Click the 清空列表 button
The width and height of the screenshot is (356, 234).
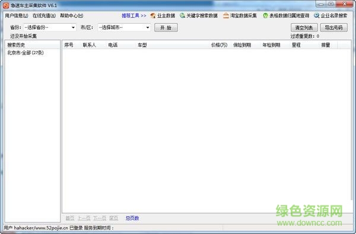pos(304,28)
